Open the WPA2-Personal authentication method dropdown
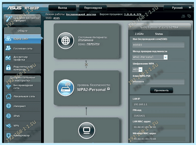Screen dimensions: 196x145 [150, 57]
